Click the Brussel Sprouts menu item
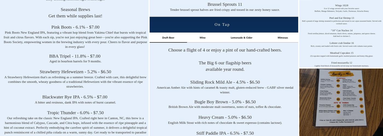383x136 pixels. [x=225, y=4]
